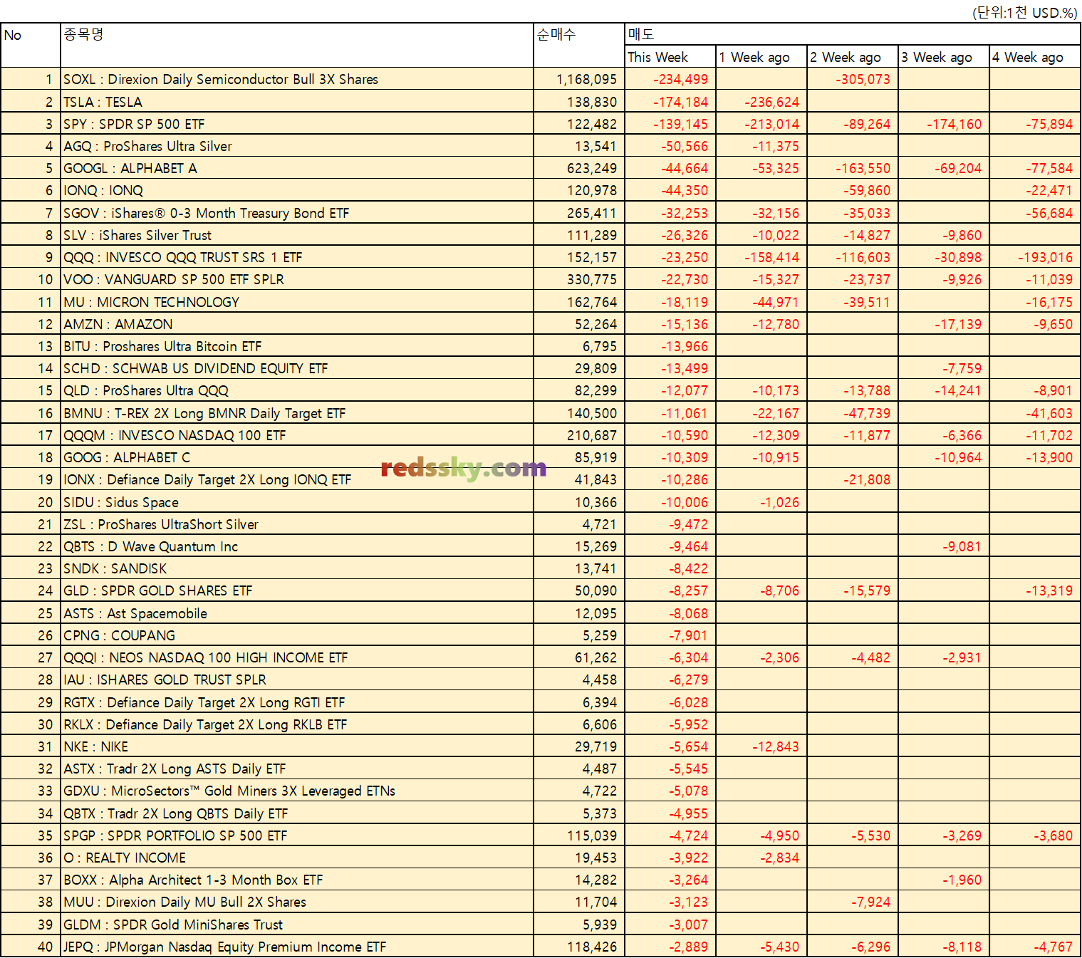Select the 'SIDU : Sidus Space' cell
This screenshot has width=1082, height=958.
[x=297, y=502]
